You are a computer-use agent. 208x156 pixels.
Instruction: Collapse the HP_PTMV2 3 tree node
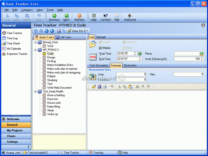pos(35,50)
